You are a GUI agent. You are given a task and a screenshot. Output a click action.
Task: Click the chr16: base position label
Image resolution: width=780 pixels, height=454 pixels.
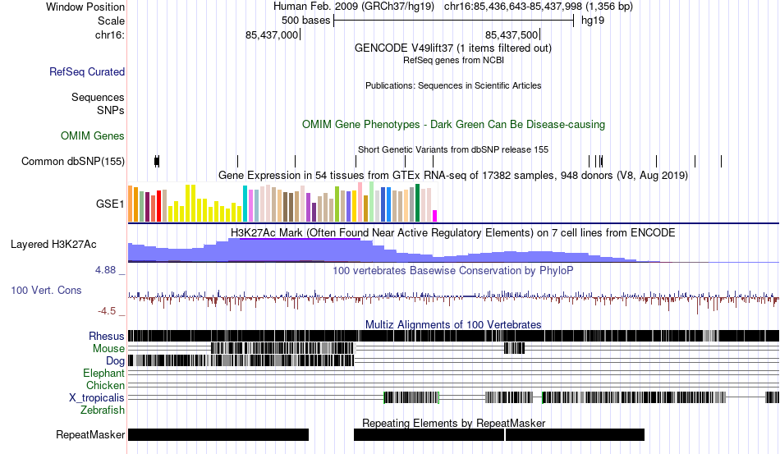point(109,34)
